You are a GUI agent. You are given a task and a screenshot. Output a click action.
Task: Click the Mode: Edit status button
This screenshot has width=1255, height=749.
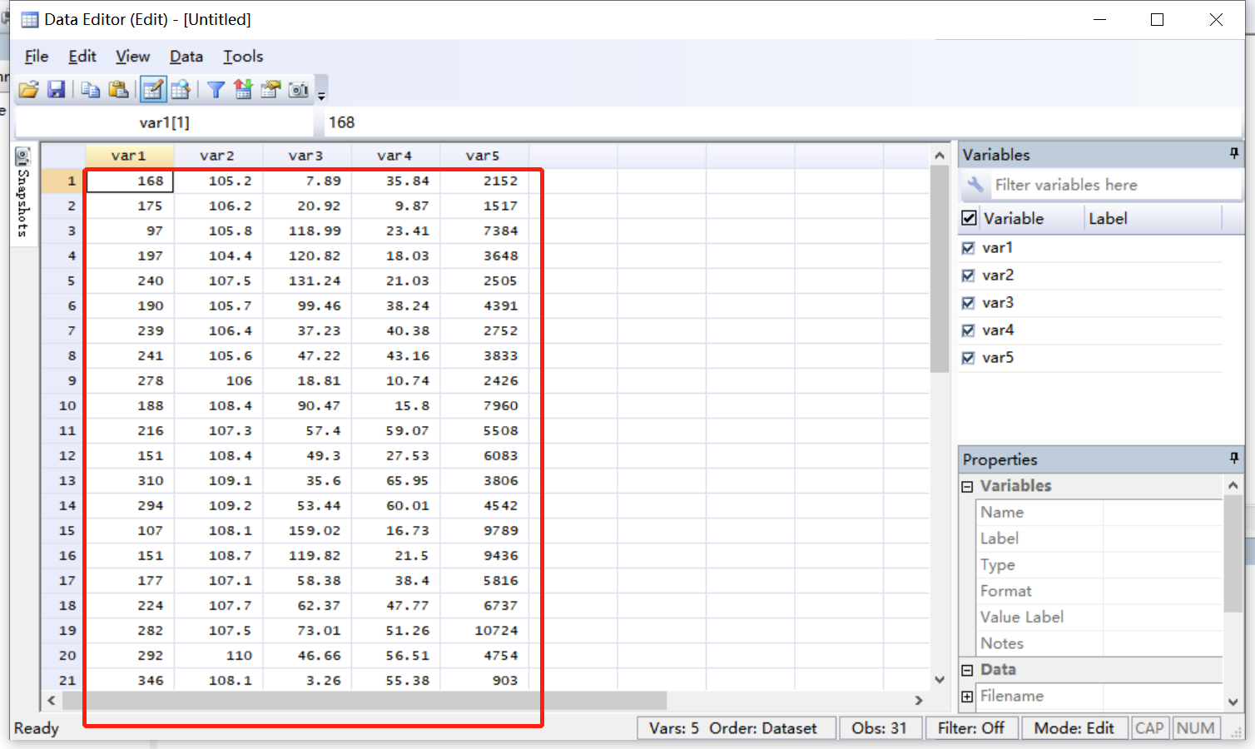coord(1074,727)
